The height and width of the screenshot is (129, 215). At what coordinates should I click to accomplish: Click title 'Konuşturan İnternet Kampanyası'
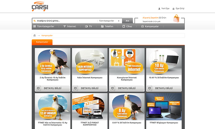pyautogui.click(x=127, y=79)
